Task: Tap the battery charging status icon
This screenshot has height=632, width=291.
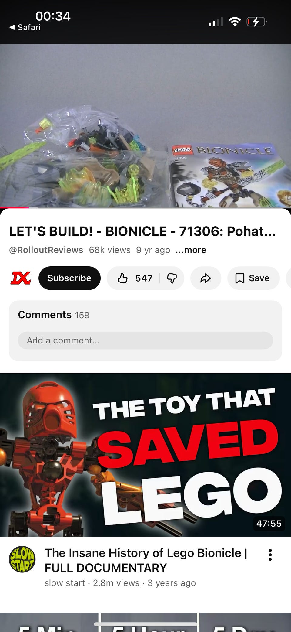Action: (256, 22)
